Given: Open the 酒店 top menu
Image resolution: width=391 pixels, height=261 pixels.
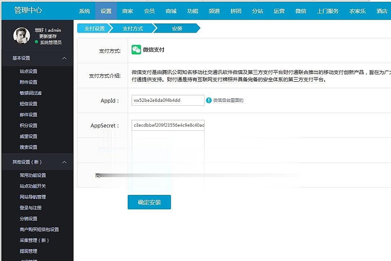Looking at the screenshot, I should click(x=382, y=11).
